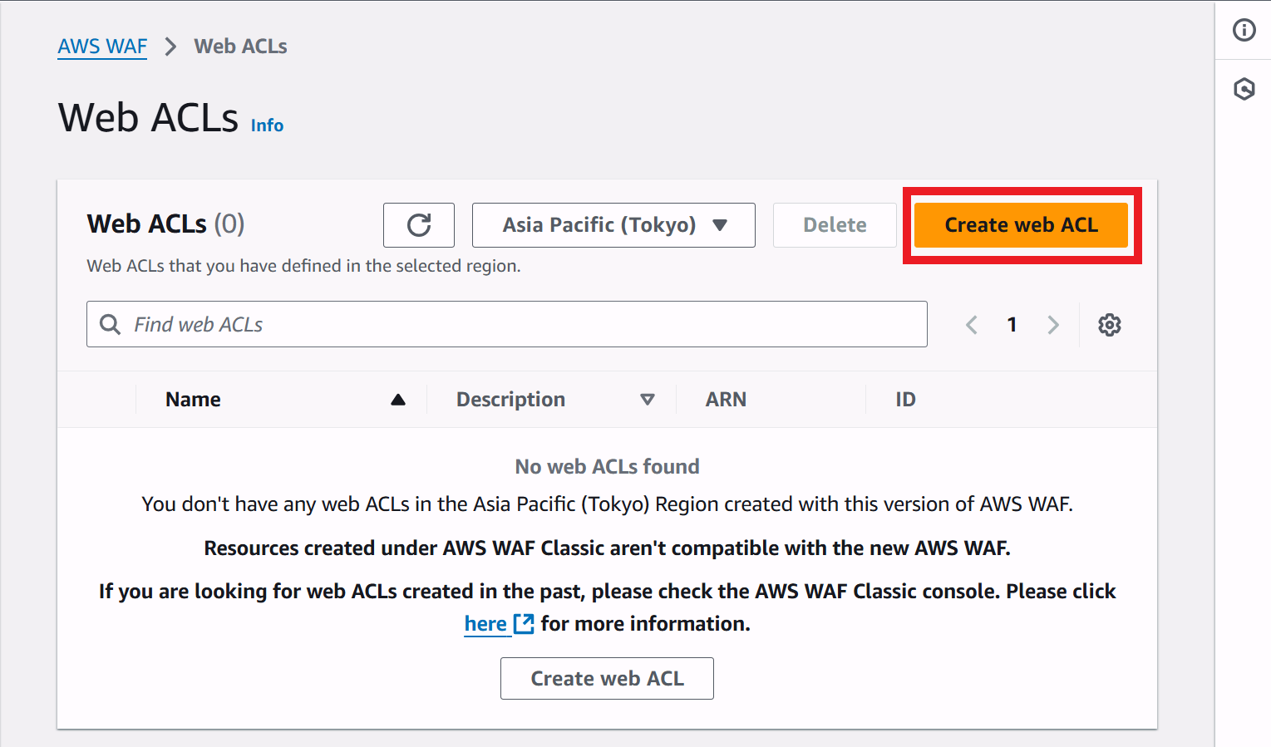This screenshot has height=747, width=1271.
Task: Open the info panel icon at top right
Action: click(x=1244, y=31)
